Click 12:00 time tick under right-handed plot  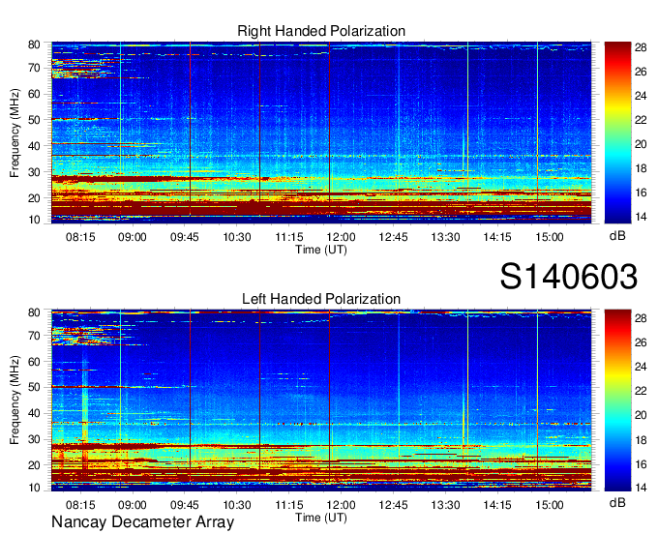point(341,237)
